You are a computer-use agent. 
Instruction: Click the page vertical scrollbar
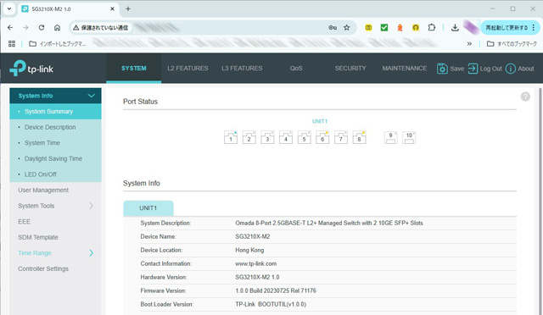pos(540,201)
